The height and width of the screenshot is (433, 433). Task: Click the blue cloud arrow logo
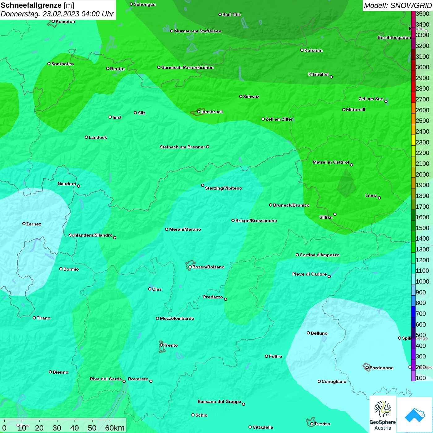click(415, 415)
